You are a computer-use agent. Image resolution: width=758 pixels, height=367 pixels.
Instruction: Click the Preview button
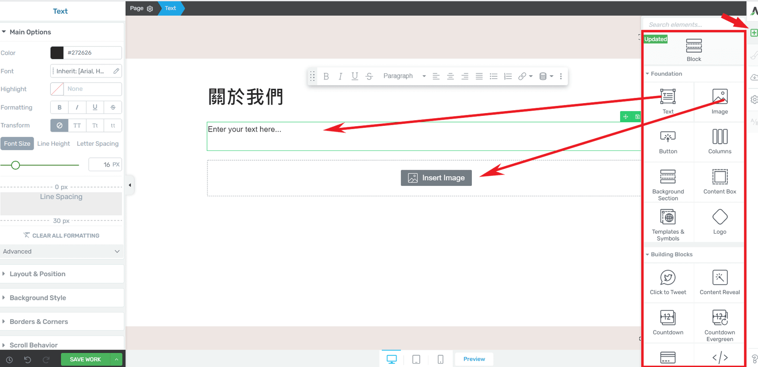point(474,359)
